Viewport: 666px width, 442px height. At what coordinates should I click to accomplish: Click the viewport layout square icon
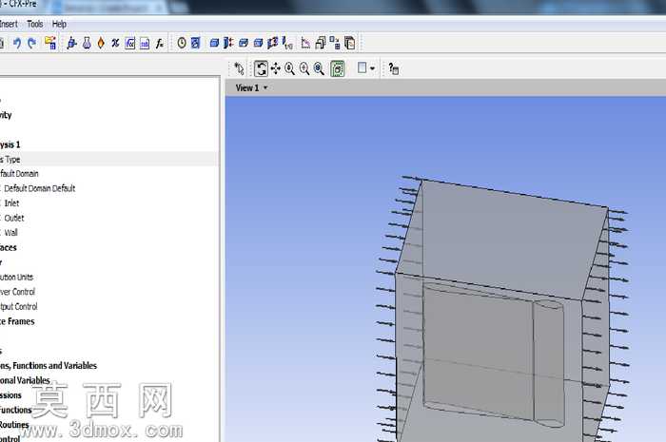(x=362, y=67)
